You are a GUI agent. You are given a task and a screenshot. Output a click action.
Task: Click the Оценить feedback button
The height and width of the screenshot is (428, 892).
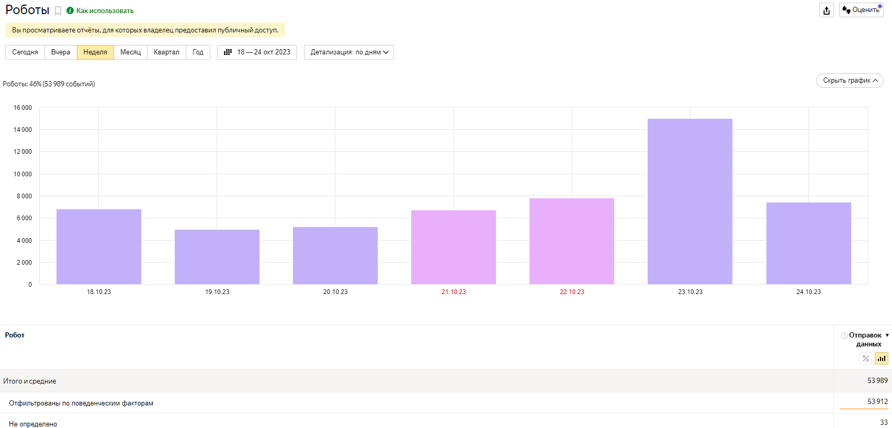[861, 10]
